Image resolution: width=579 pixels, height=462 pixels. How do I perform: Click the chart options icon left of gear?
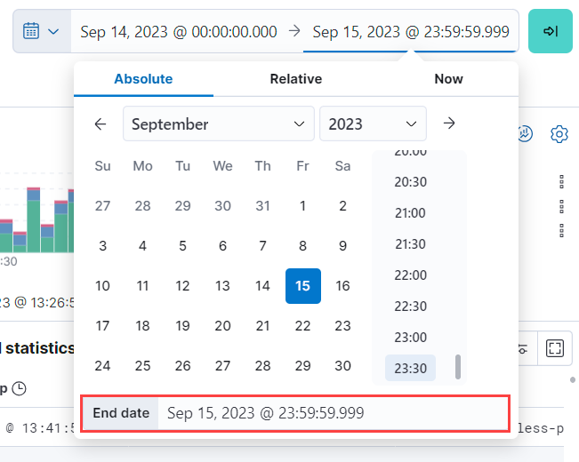pyautogui.click(x=525, y=134)
